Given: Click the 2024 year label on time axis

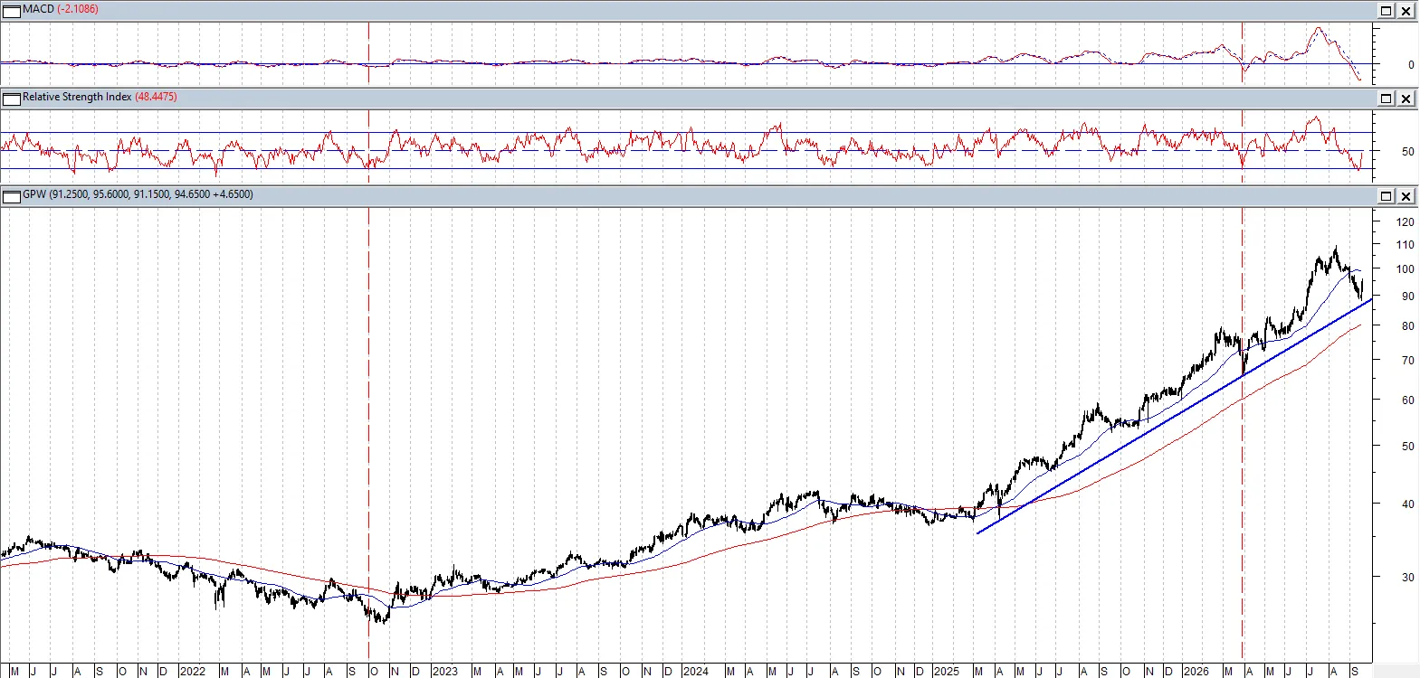Looking at the screenshot, I should click(x=695, y=671).
